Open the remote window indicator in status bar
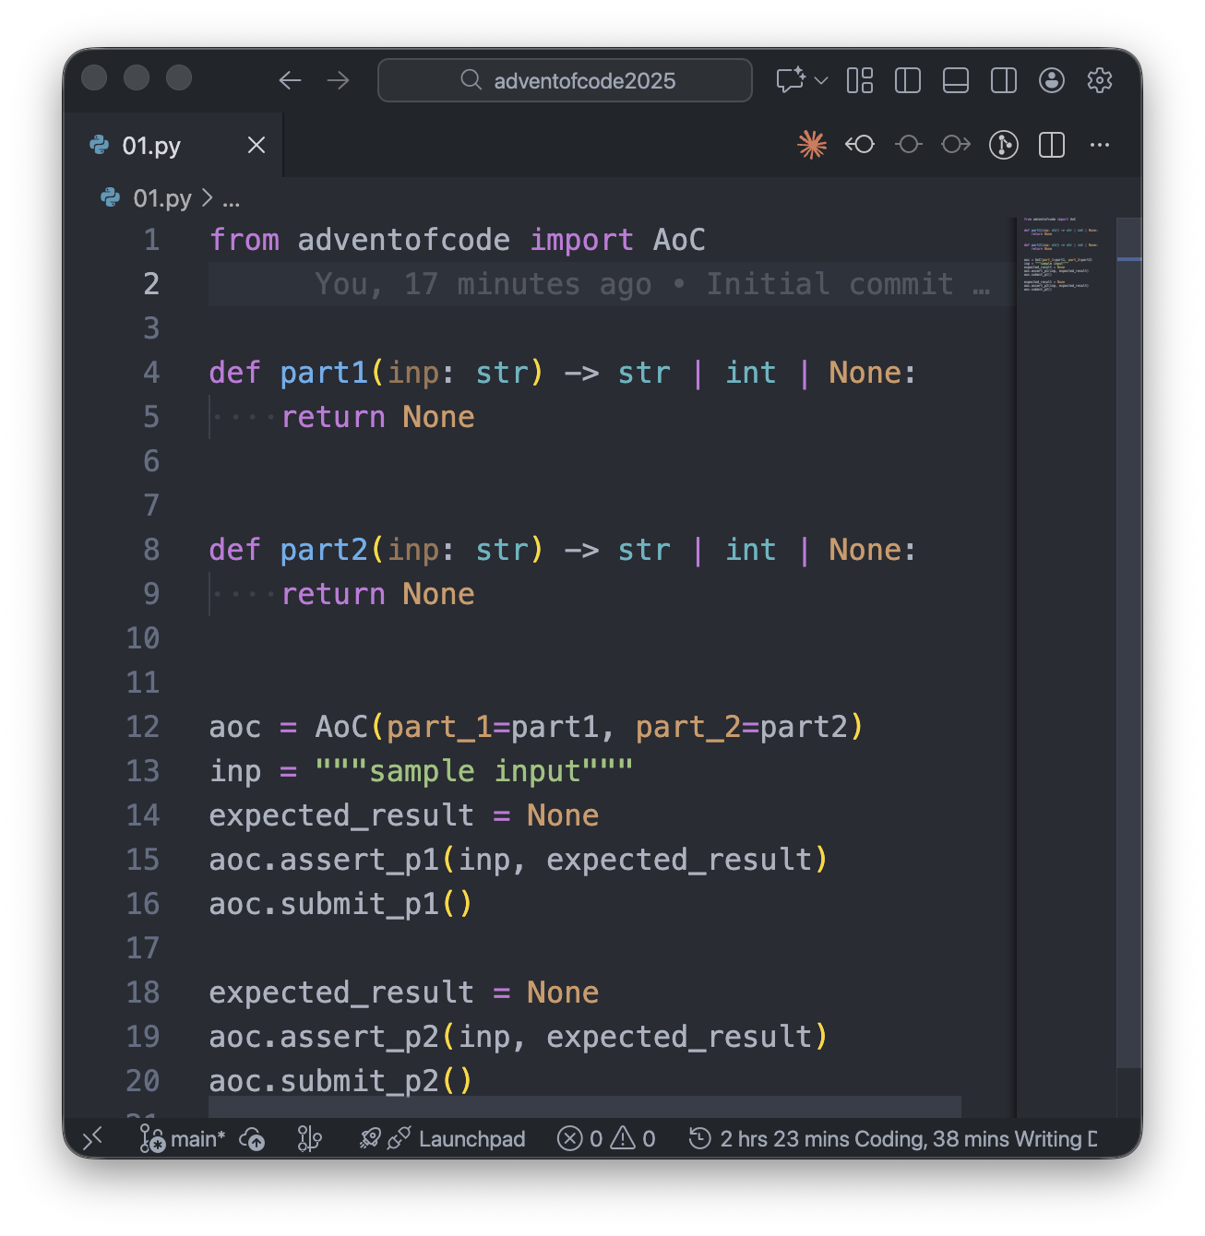The height and width of the screenshot is (1236, 1205). coord(92,1139)
